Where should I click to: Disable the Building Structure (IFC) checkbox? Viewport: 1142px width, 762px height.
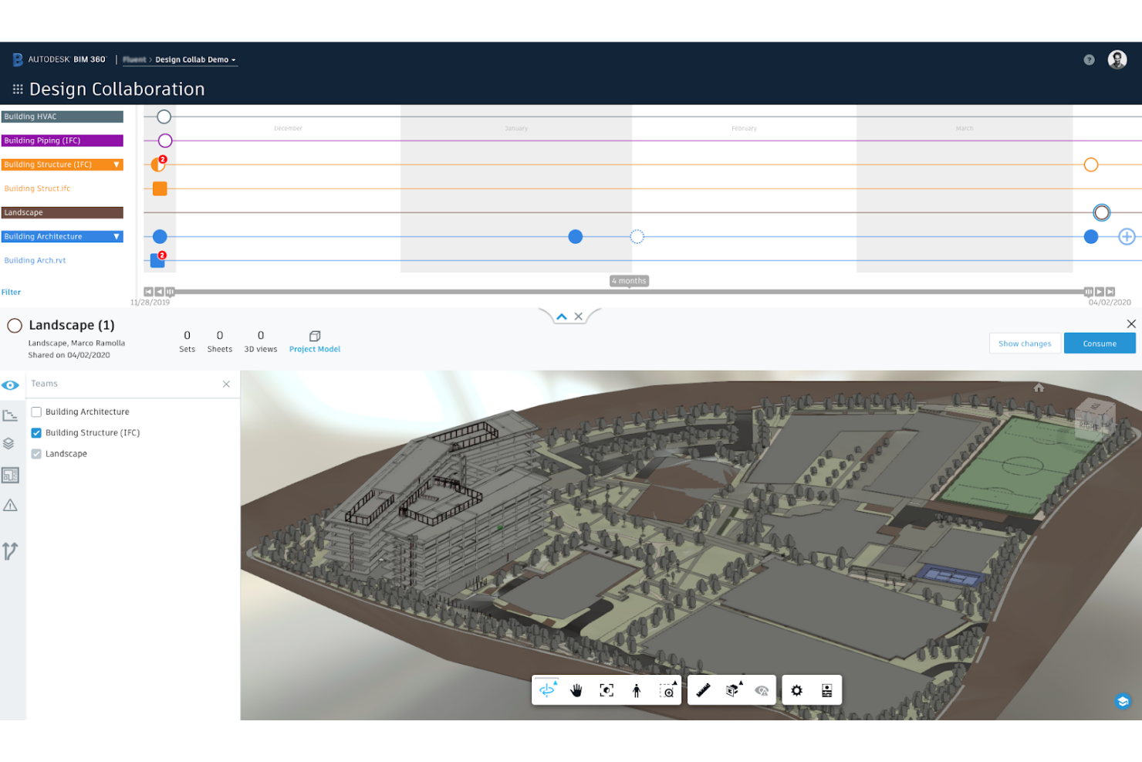[36, 432]
